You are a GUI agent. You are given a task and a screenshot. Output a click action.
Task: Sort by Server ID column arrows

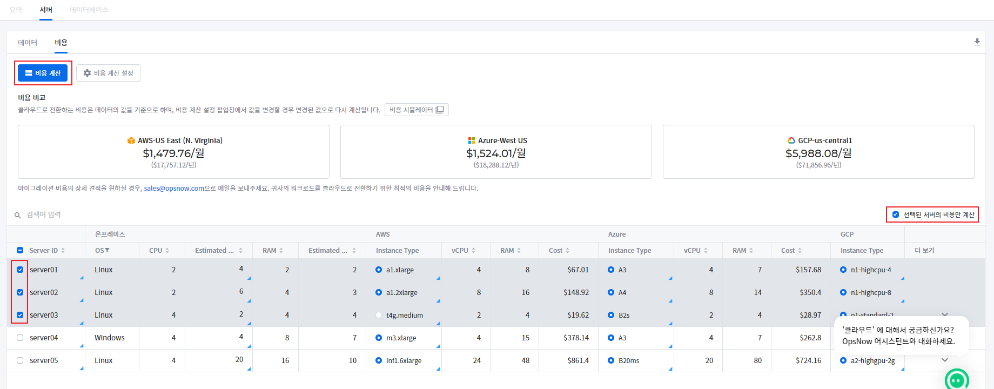63,251
